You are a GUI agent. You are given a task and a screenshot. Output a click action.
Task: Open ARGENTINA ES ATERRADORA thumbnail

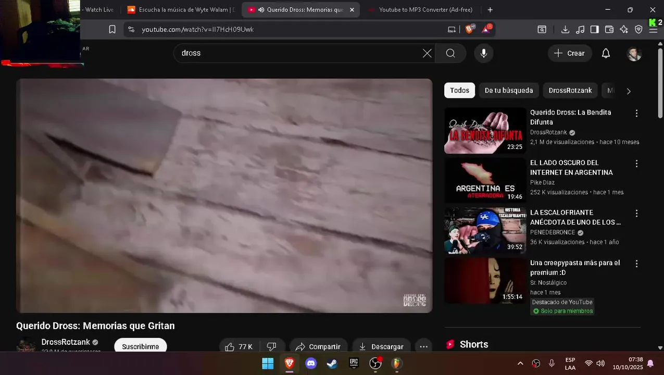point(485,181)
